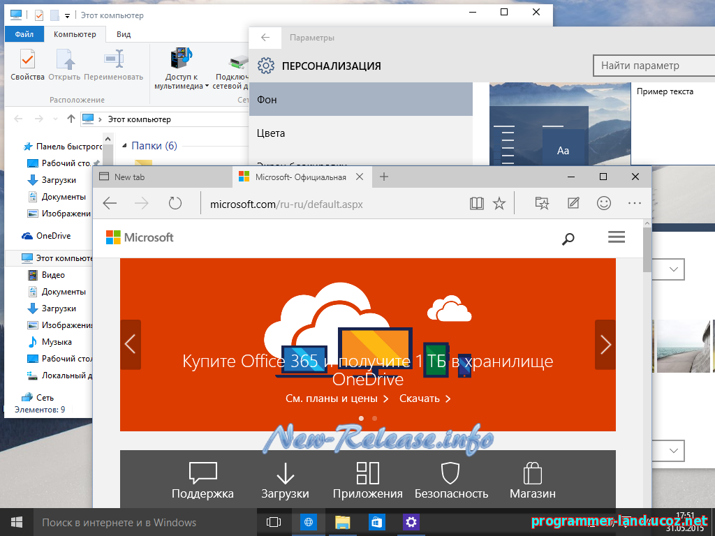This screenshot has width=715, height=536.
Task: Open Поддержка on the Microsoft page
Action: pyautogui.click(x=202, y=481)
